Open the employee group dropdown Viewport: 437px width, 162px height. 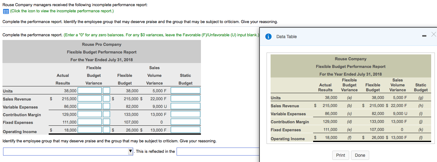pos(68,152)
